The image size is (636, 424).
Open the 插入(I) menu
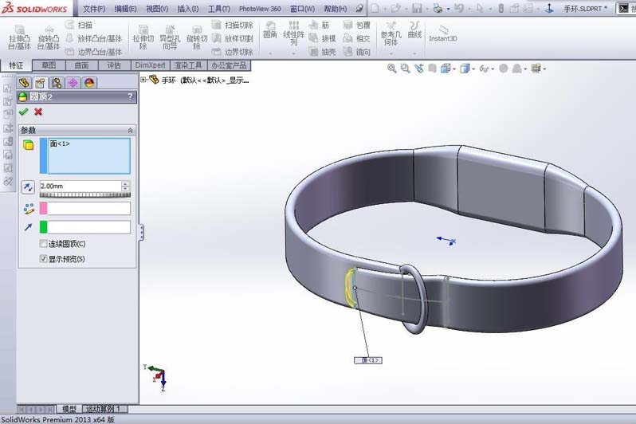click(x=188, y=9)
